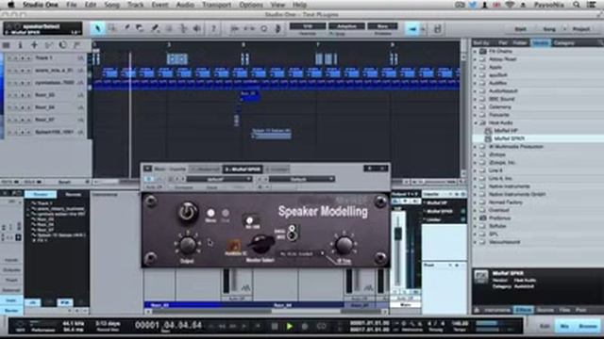Adjust the Output knob on the plugin

188,245
